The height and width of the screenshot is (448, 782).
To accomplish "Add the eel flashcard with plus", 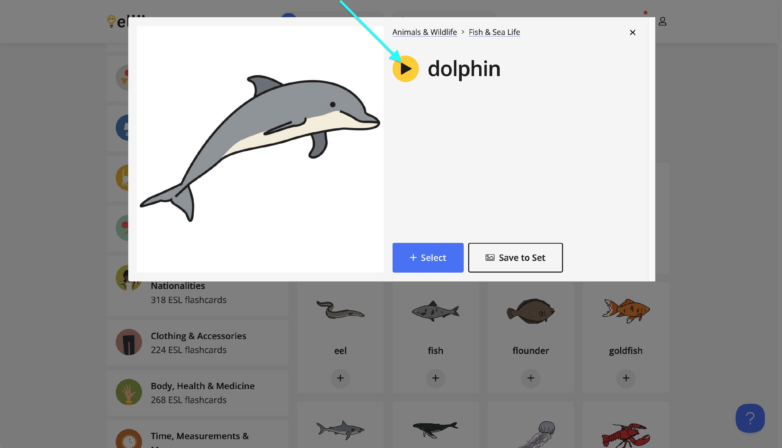I will (340, 378).
